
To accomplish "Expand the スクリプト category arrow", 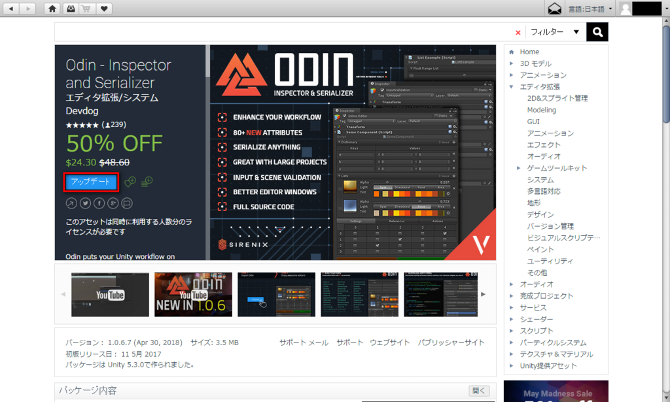I will point(512,331).
